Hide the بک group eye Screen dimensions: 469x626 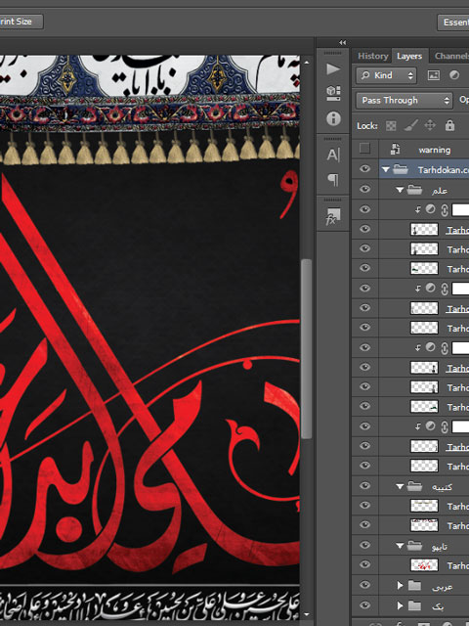point(364,604)
